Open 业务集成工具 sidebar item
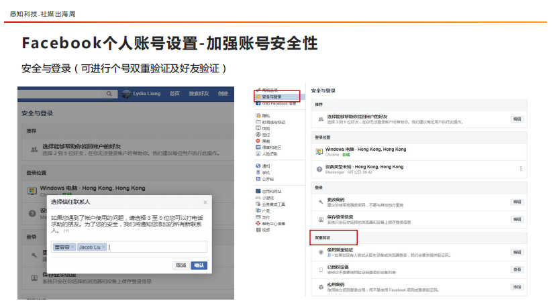Image resolution: width=557 pixels, height=307 pixels. click(270, 204)
